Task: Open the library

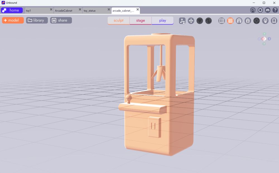Action: pos(37,20)
